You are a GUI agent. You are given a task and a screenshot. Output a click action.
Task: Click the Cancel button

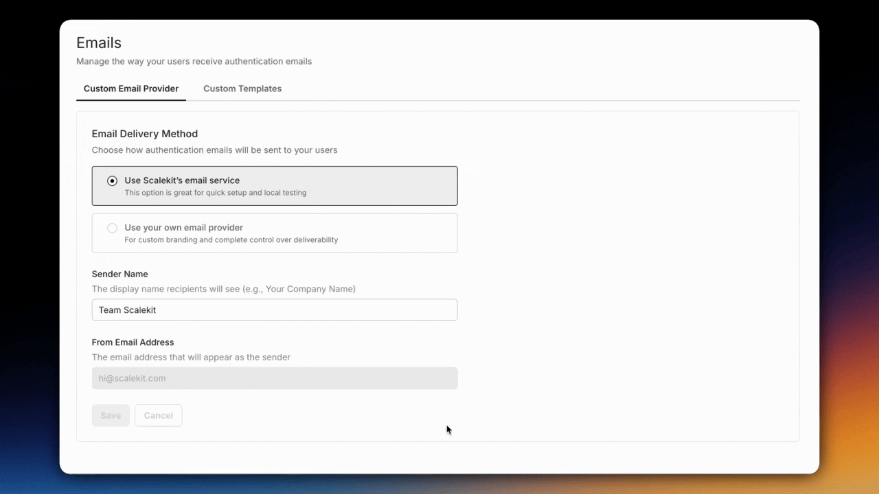159,415
